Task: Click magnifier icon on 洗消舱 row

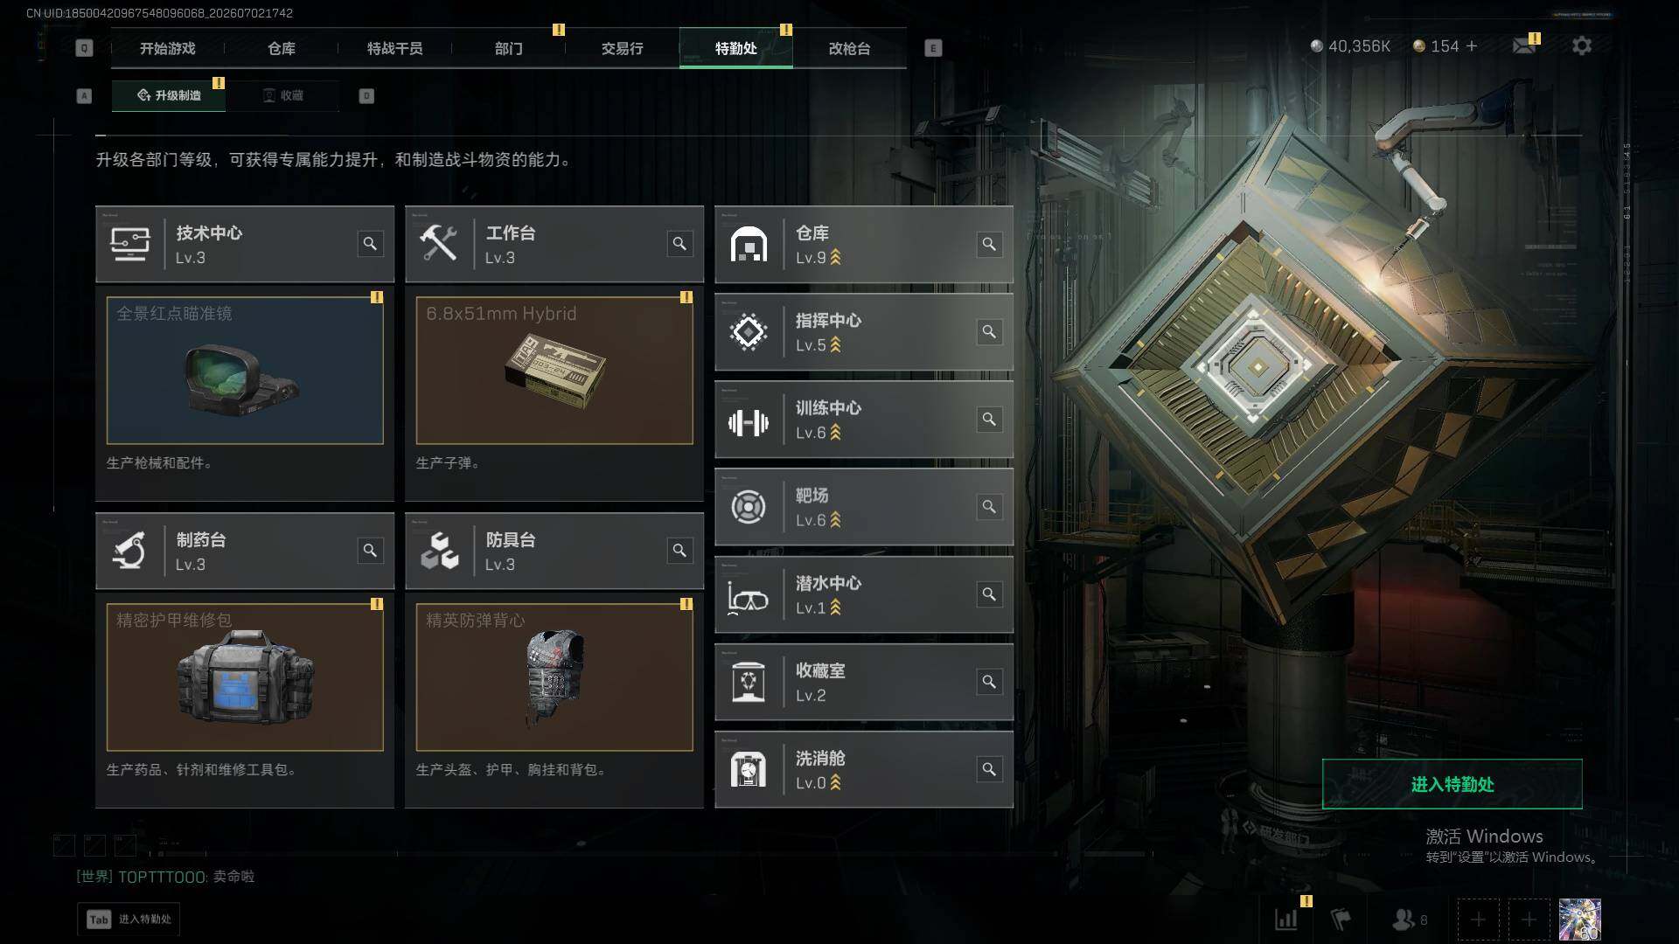Action: coord(989,769)
